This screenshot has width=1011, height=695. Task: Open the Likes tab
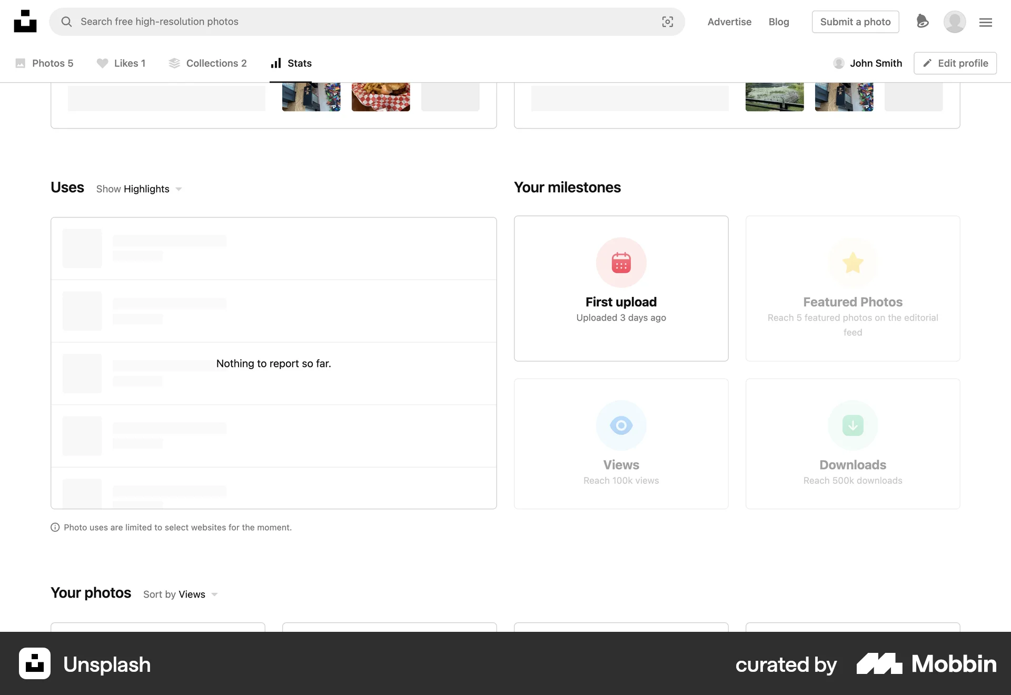coord(122,63)
